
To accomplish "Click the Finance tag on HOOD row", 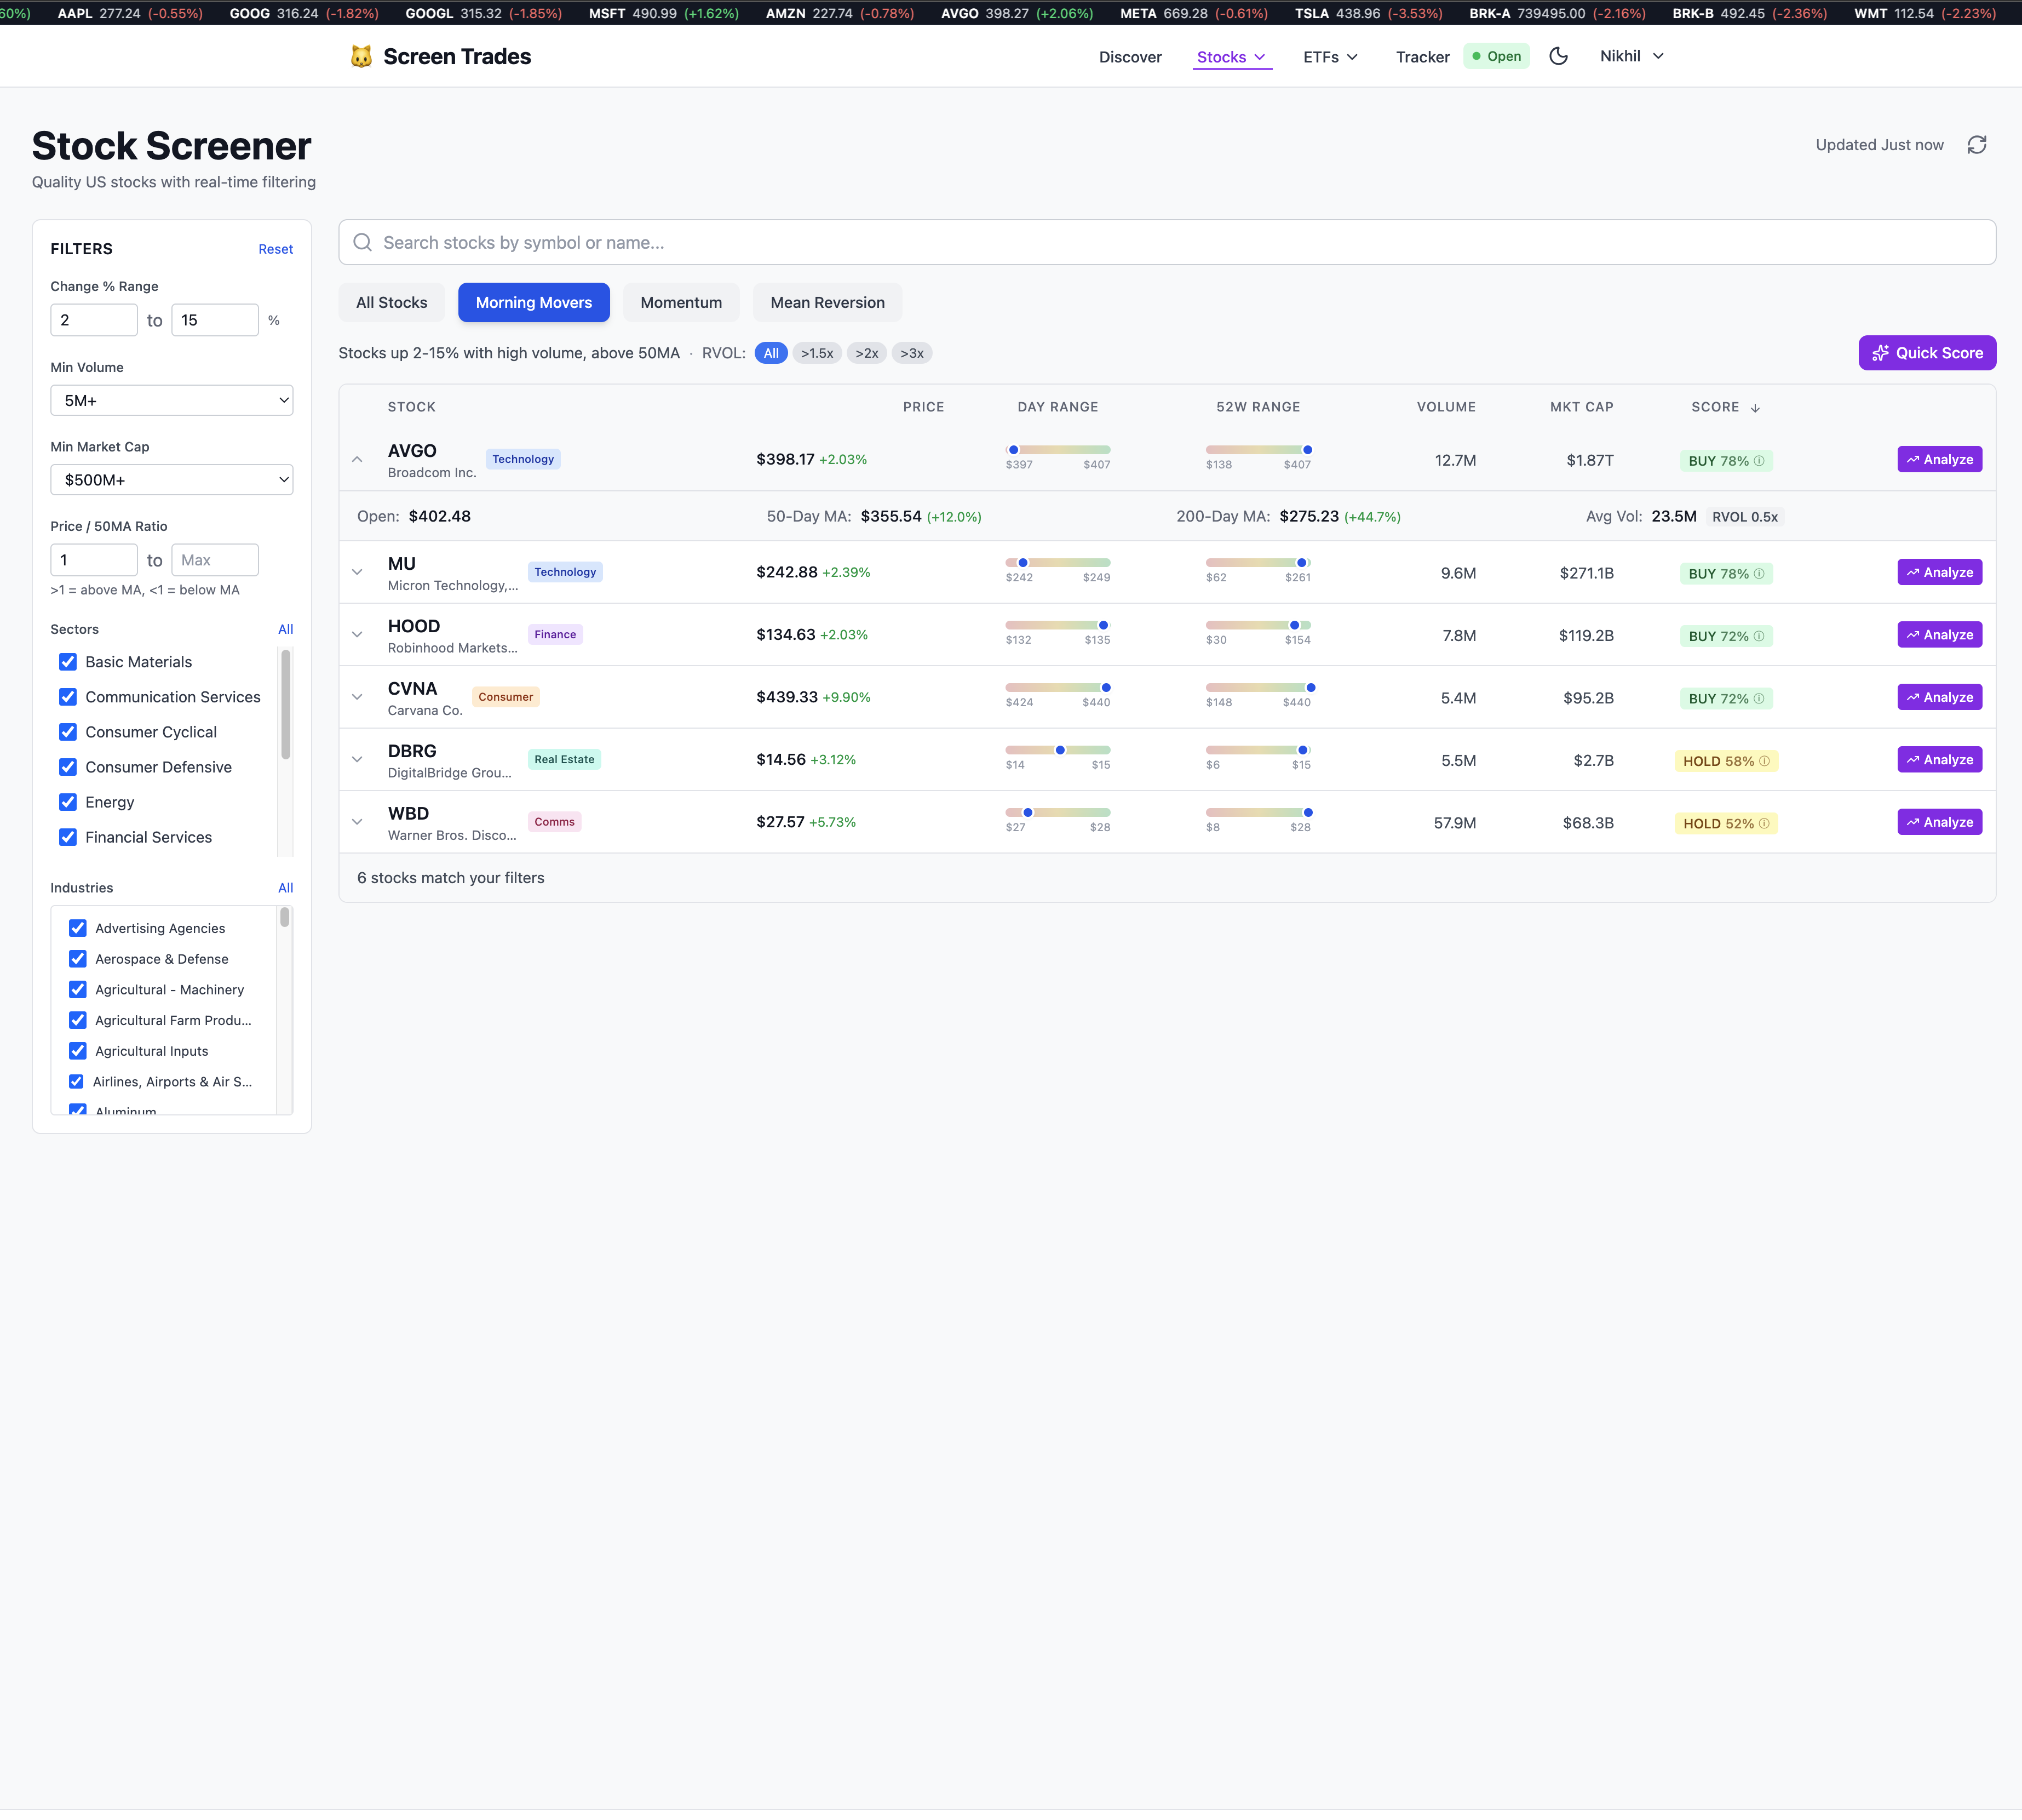I will coord(555,634).
